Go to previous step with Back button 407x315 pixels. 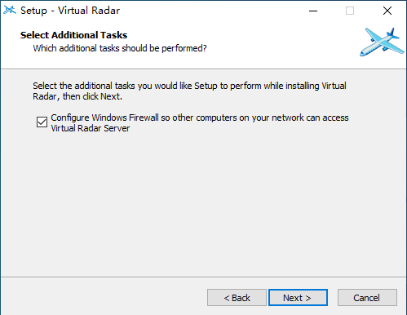pyautogui.click(x=237, y=297)
